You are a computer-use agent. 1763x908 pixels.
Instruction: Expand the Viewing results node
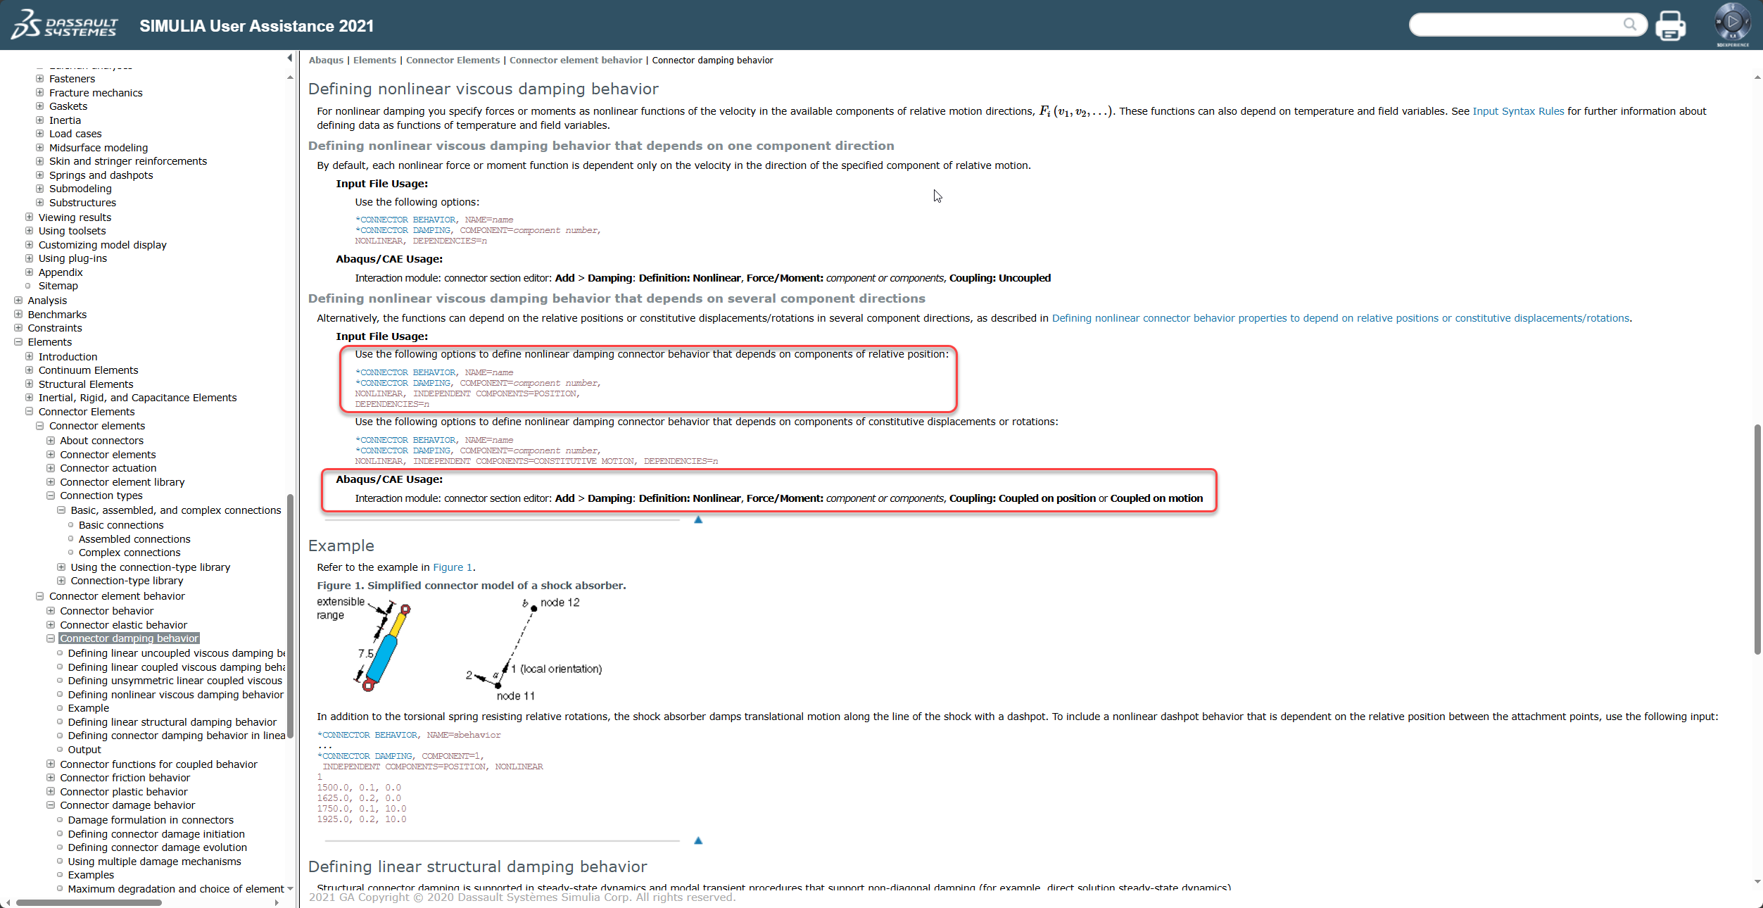point(29,217)
